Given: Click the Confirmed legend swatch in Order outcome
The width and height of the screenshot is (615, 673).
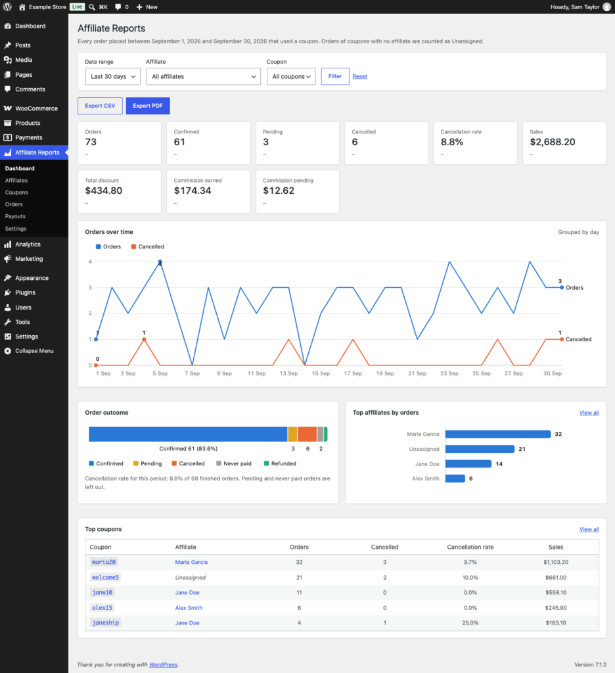Looking at the screenshot, I should (91, 463).
